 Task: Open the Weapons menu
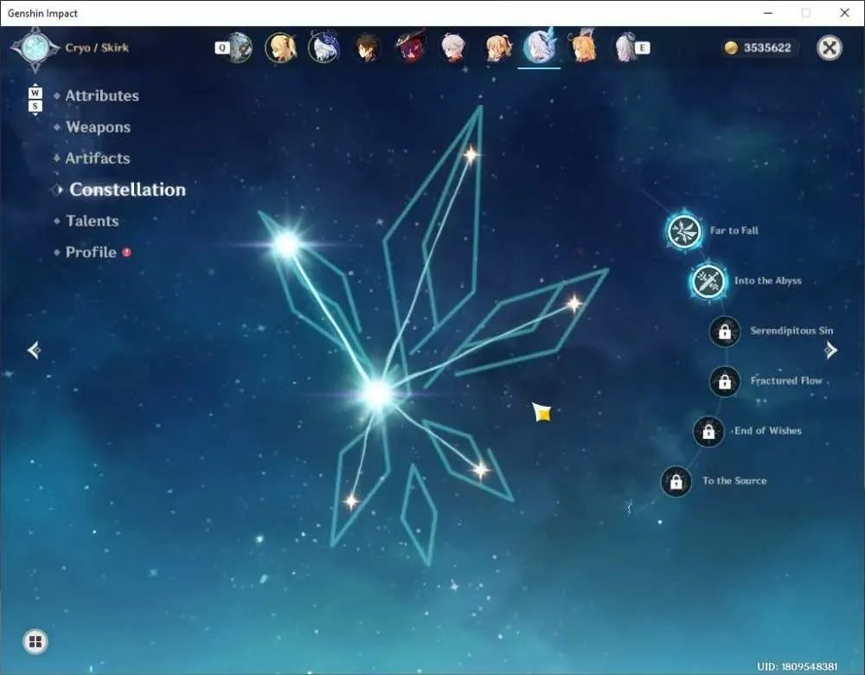point(99,127)
